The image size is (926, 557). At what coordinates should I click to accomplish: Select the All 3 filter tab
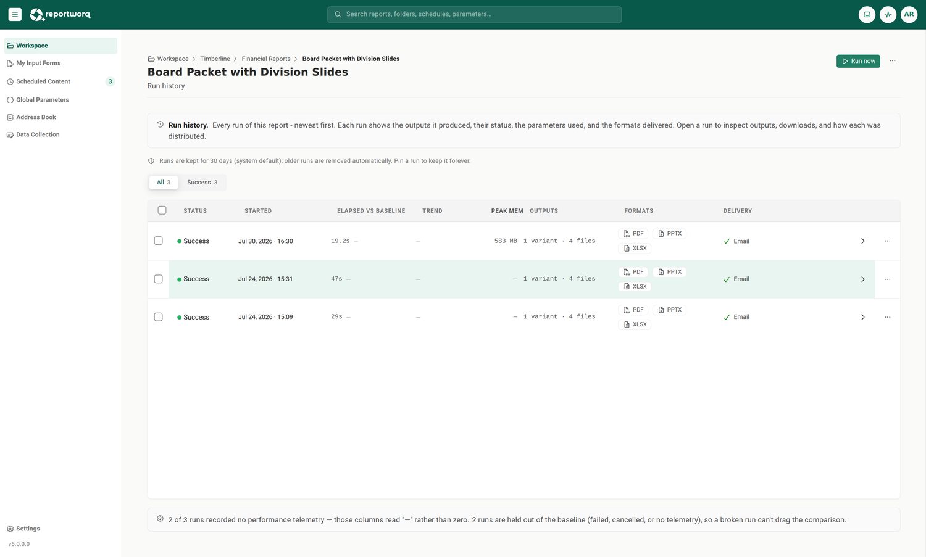click(164, 183)
